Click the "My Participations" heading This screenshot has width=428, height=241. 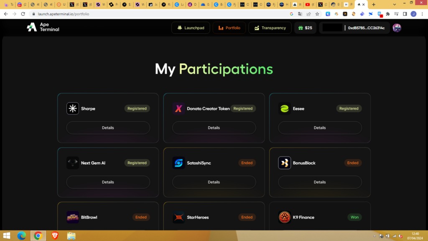tap(214, 69)
